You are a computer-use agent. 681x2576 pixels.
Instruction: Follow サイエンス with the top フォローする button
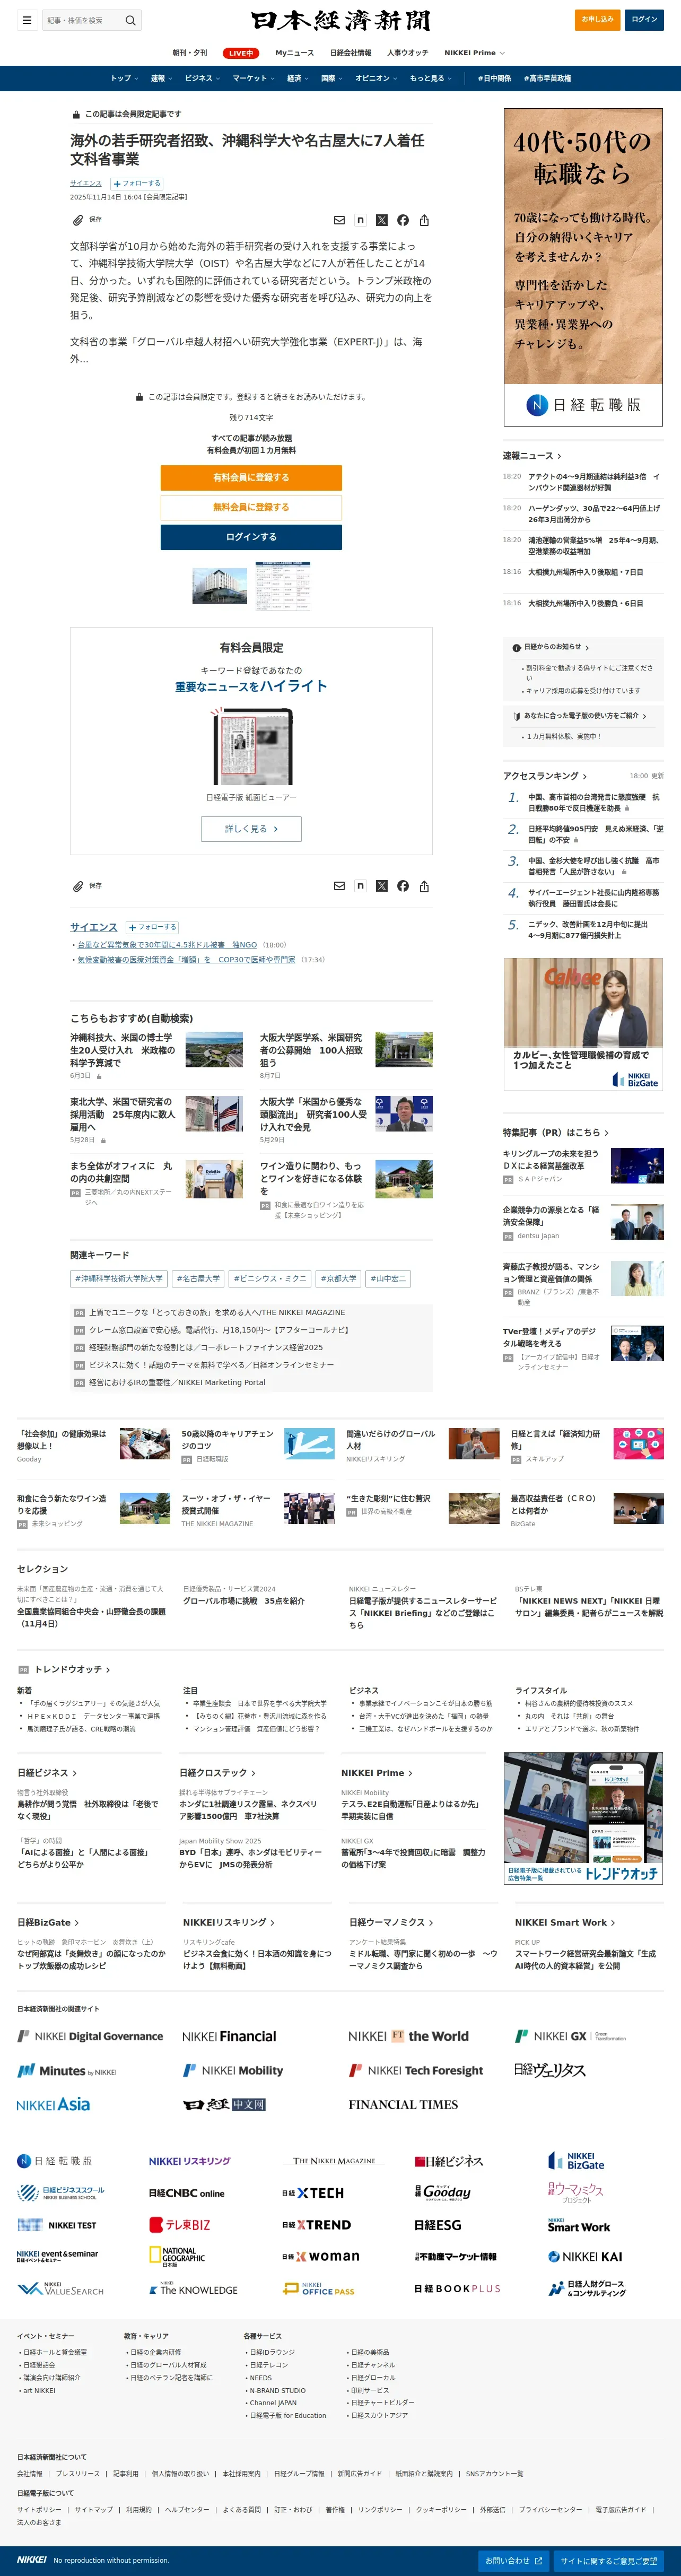pos(136,183)
